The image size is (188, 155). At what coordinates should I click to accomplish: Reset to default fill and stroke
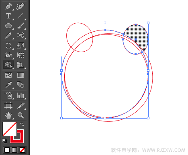pos(5,141)
